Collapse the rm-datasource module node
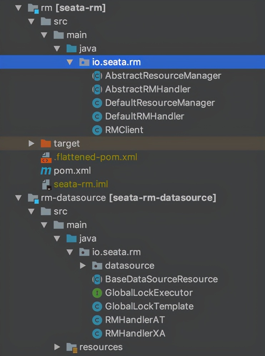The image size is (265, 356). point(19,198)
